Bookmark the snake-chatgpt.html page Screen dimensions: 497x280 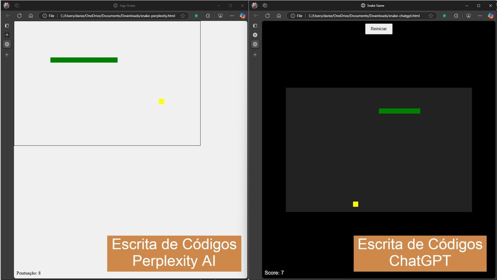pos(431,16)
